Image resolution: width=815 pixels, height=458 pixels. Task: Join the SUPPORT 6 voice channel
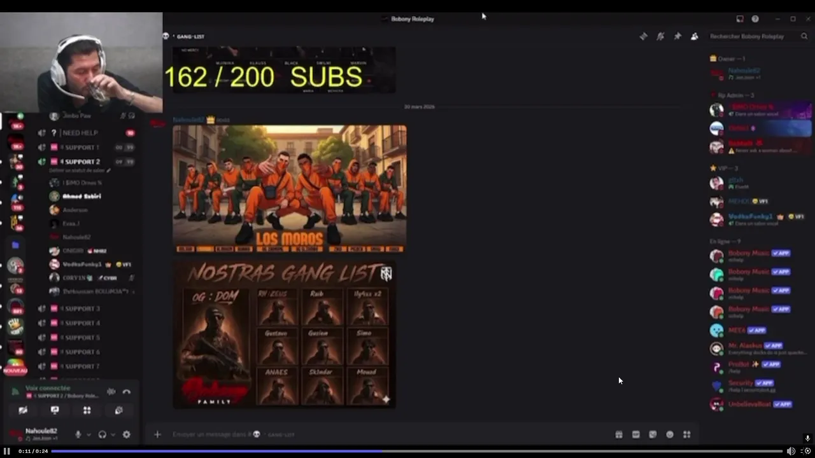83,352
